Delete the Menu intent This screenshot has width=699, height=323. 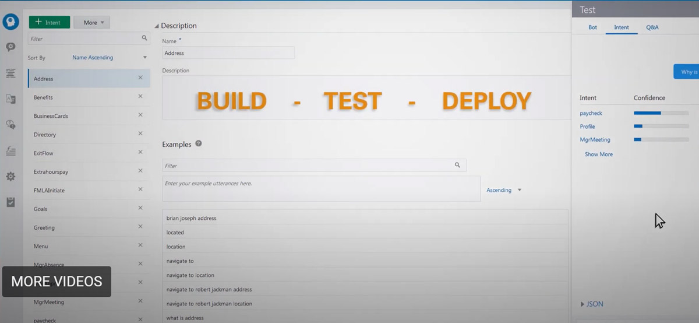coord(140,245)
